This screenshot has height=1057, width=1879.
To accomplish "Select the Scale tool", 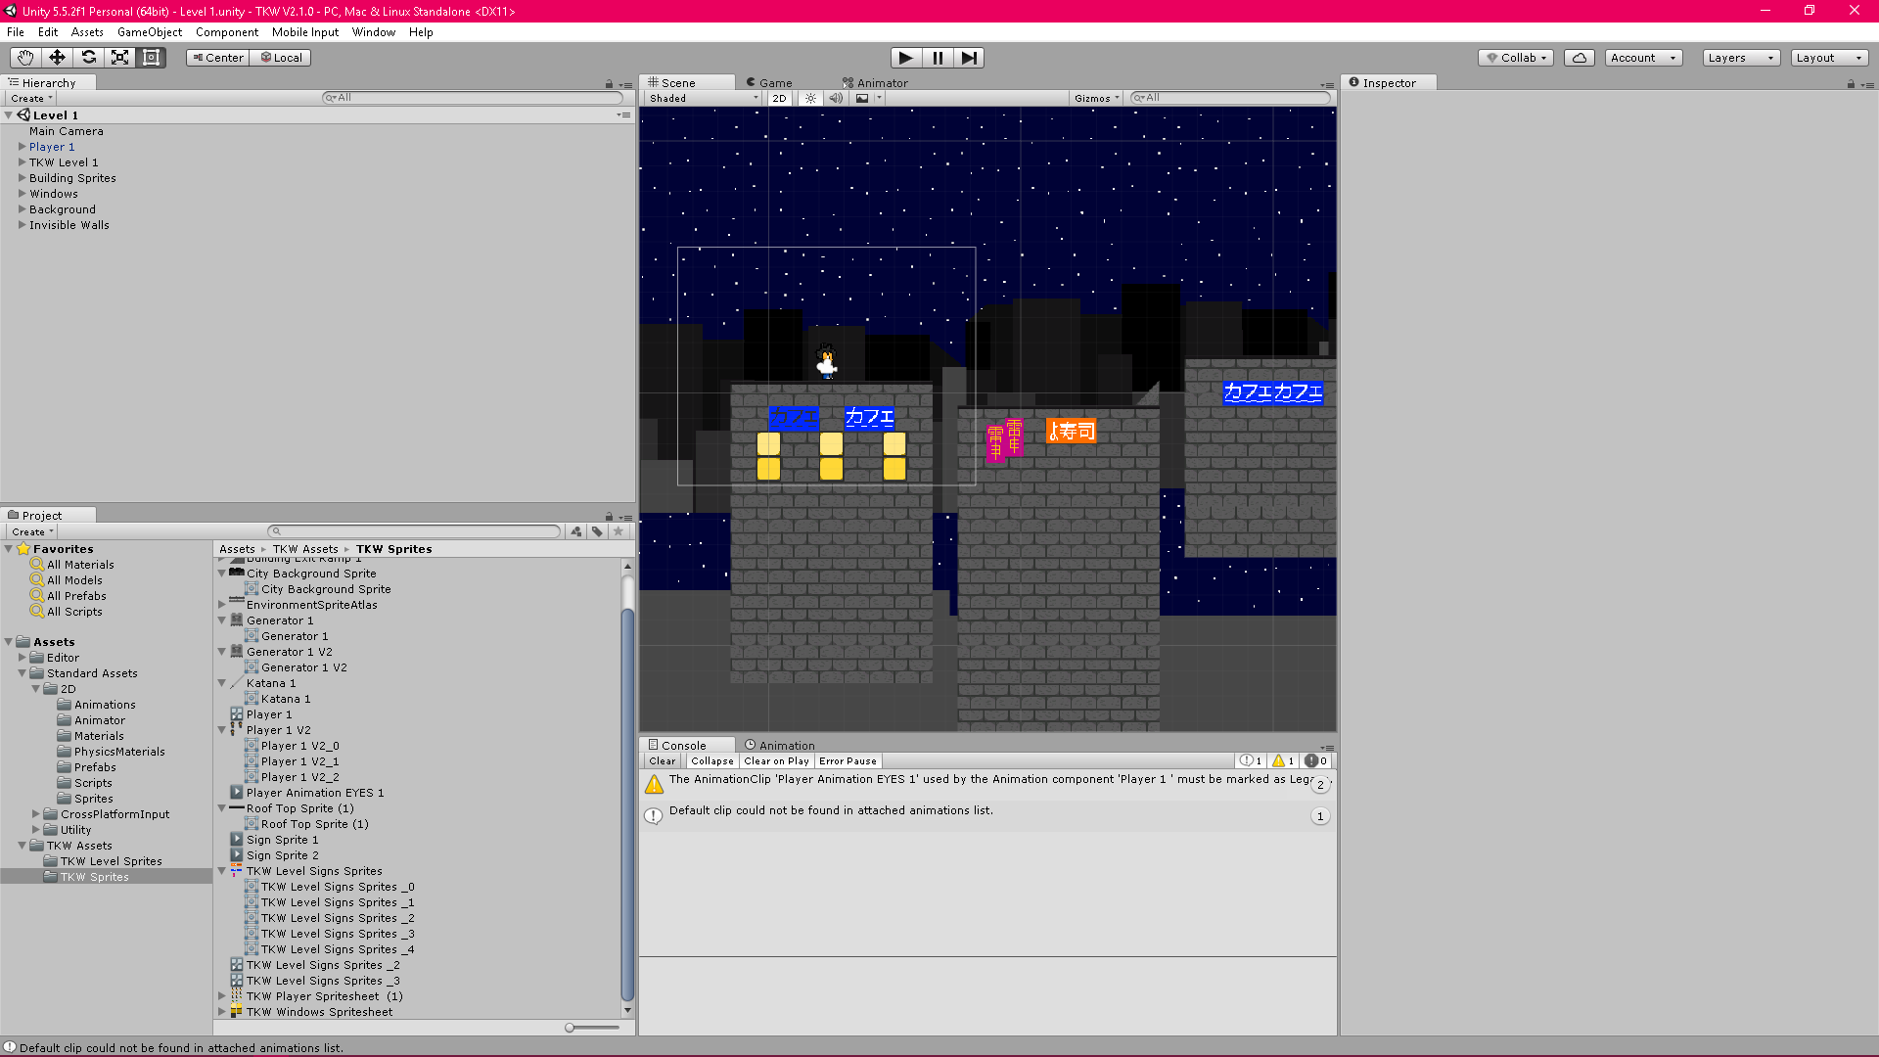I will (x=119, y=58).
